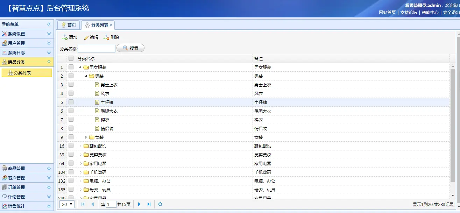The image size is (460, 213).
Task: Click the vertical scrollbar of the grid
Action: [x=453, y=125]
